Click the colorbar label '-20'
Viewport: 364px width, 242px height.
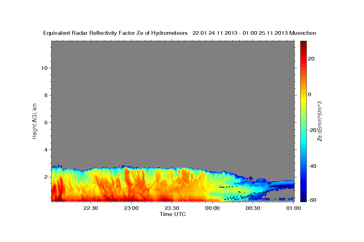tap(312, 130)
